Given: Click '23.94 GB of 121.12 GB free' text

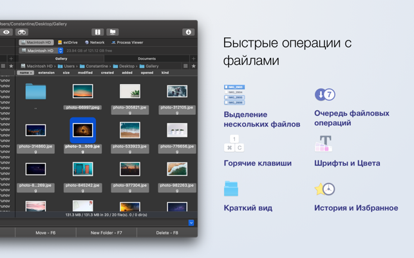Looking at the screenshot, I should pos(89,51).
